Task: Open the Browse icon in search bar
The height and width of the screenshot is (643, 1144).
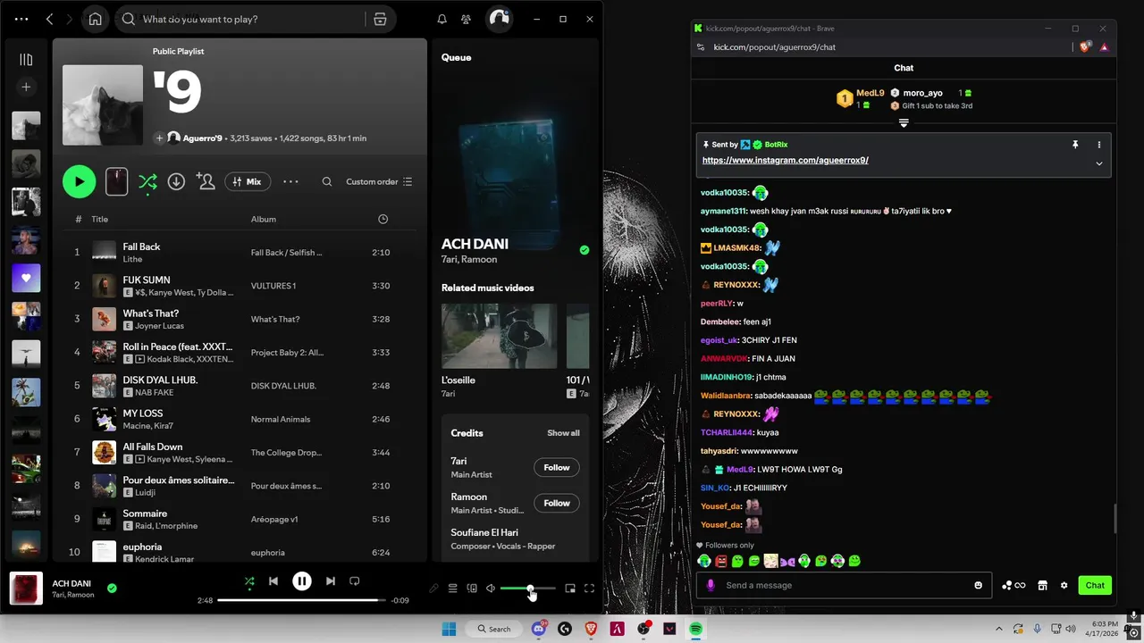Action: [x=380, y=19]
